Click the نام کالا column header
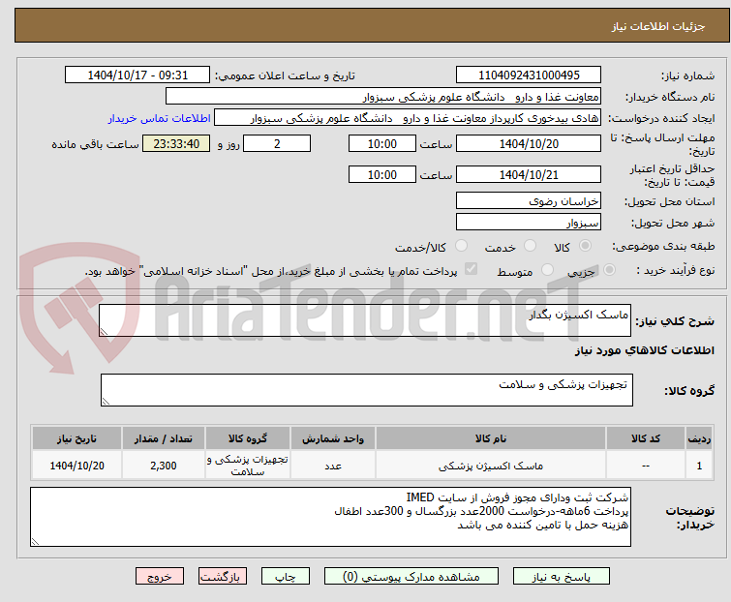The image size is (731, 602). [x=491, y=438]
